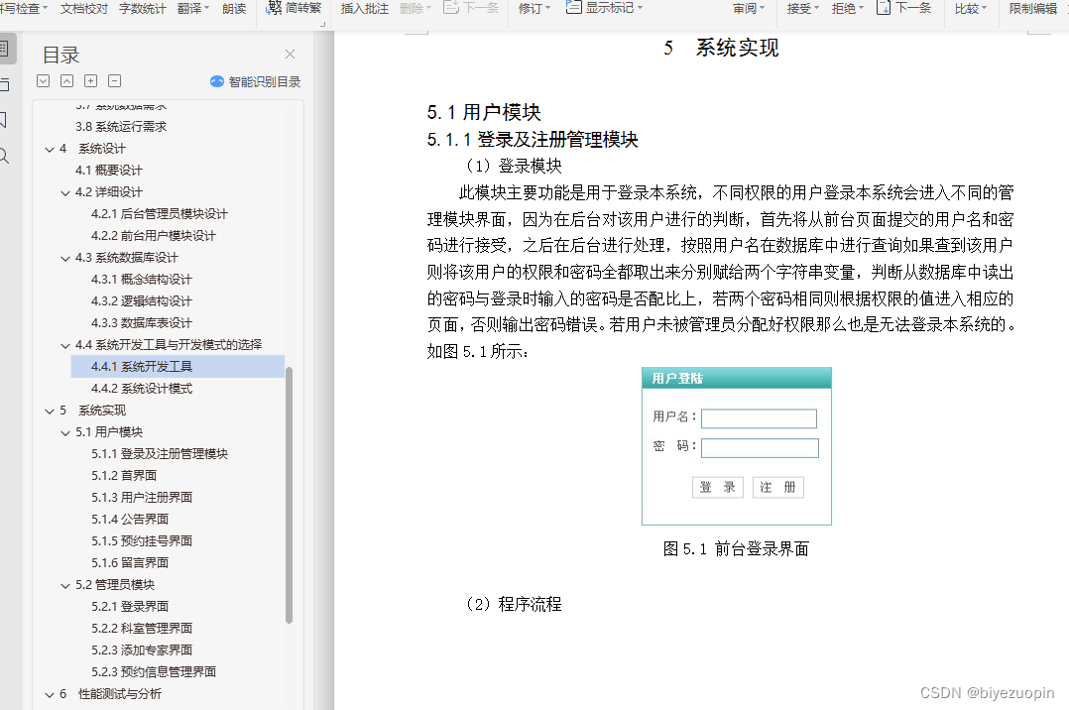Select 4.3.1 概念结构设计 in outline
The width and height of the screenshot is (1069, 710).
pyautogui.click(x=141, y=280)
